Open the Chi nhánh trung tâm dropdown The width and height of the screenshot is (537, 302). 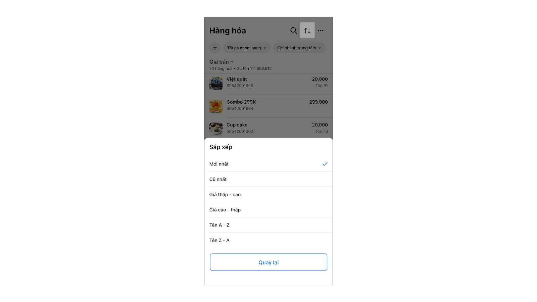[x=299, y=48]
